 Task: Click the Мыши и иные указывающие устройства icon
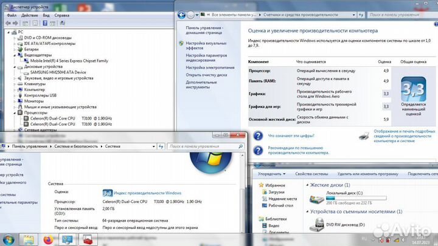[20, 107]
